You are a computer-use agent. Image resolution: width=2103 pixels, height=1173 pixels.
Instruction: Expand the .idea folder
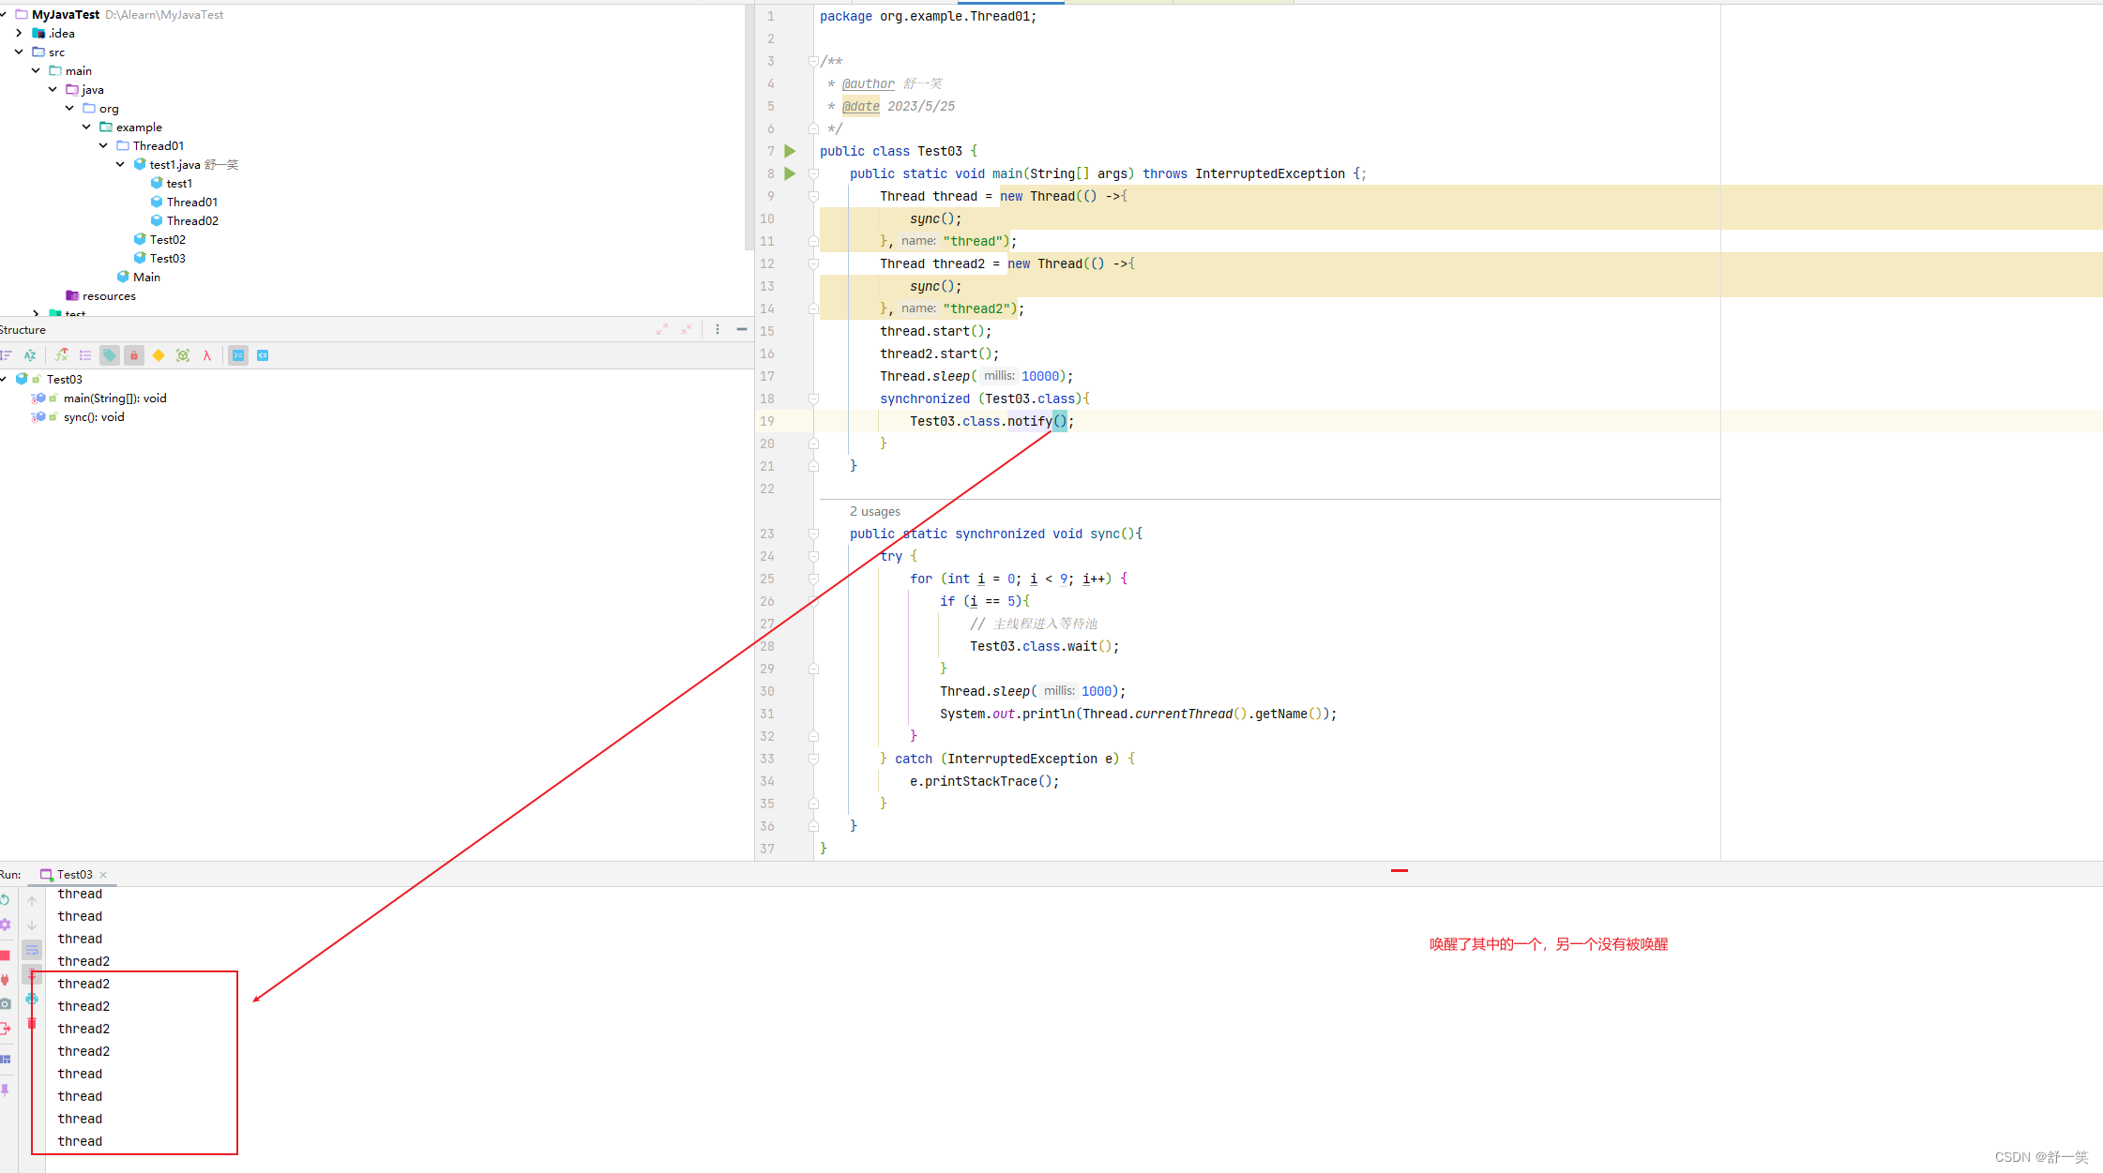click(19, 33)
